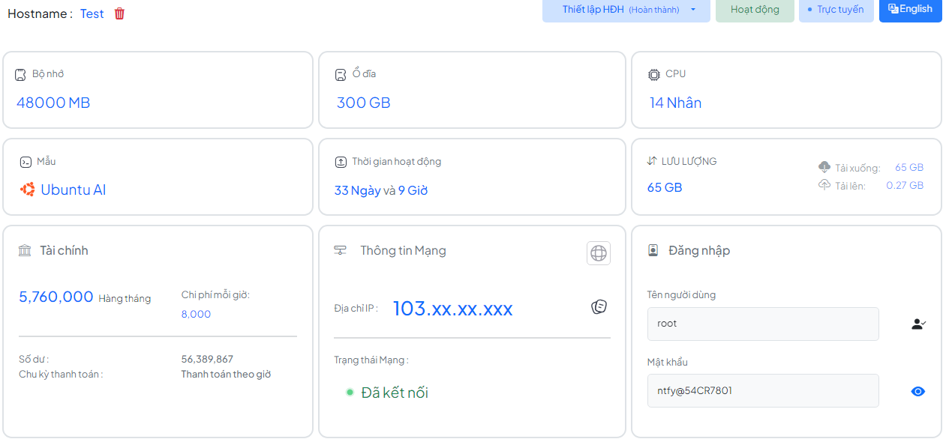This screenshot has width=949, height=439.
Task: Click the traffic arrows icon beside LƯU LƯỢNG
Action: (653, 160)
